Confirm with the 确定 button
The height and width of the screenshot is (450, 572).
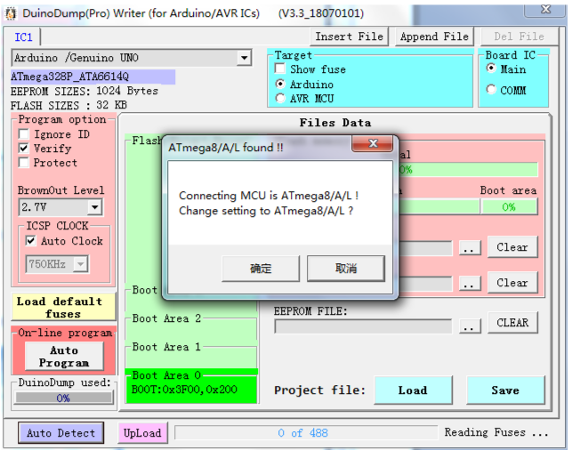[261, 269]
